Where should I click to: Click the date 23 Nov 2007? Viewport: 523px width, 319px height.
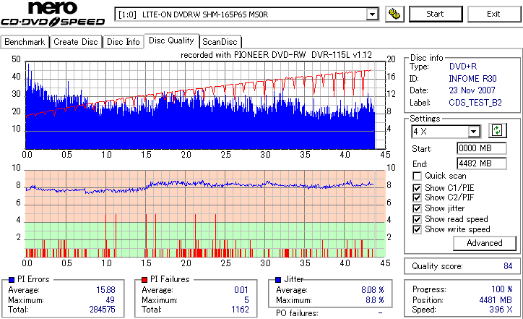[x=472, y=90]
